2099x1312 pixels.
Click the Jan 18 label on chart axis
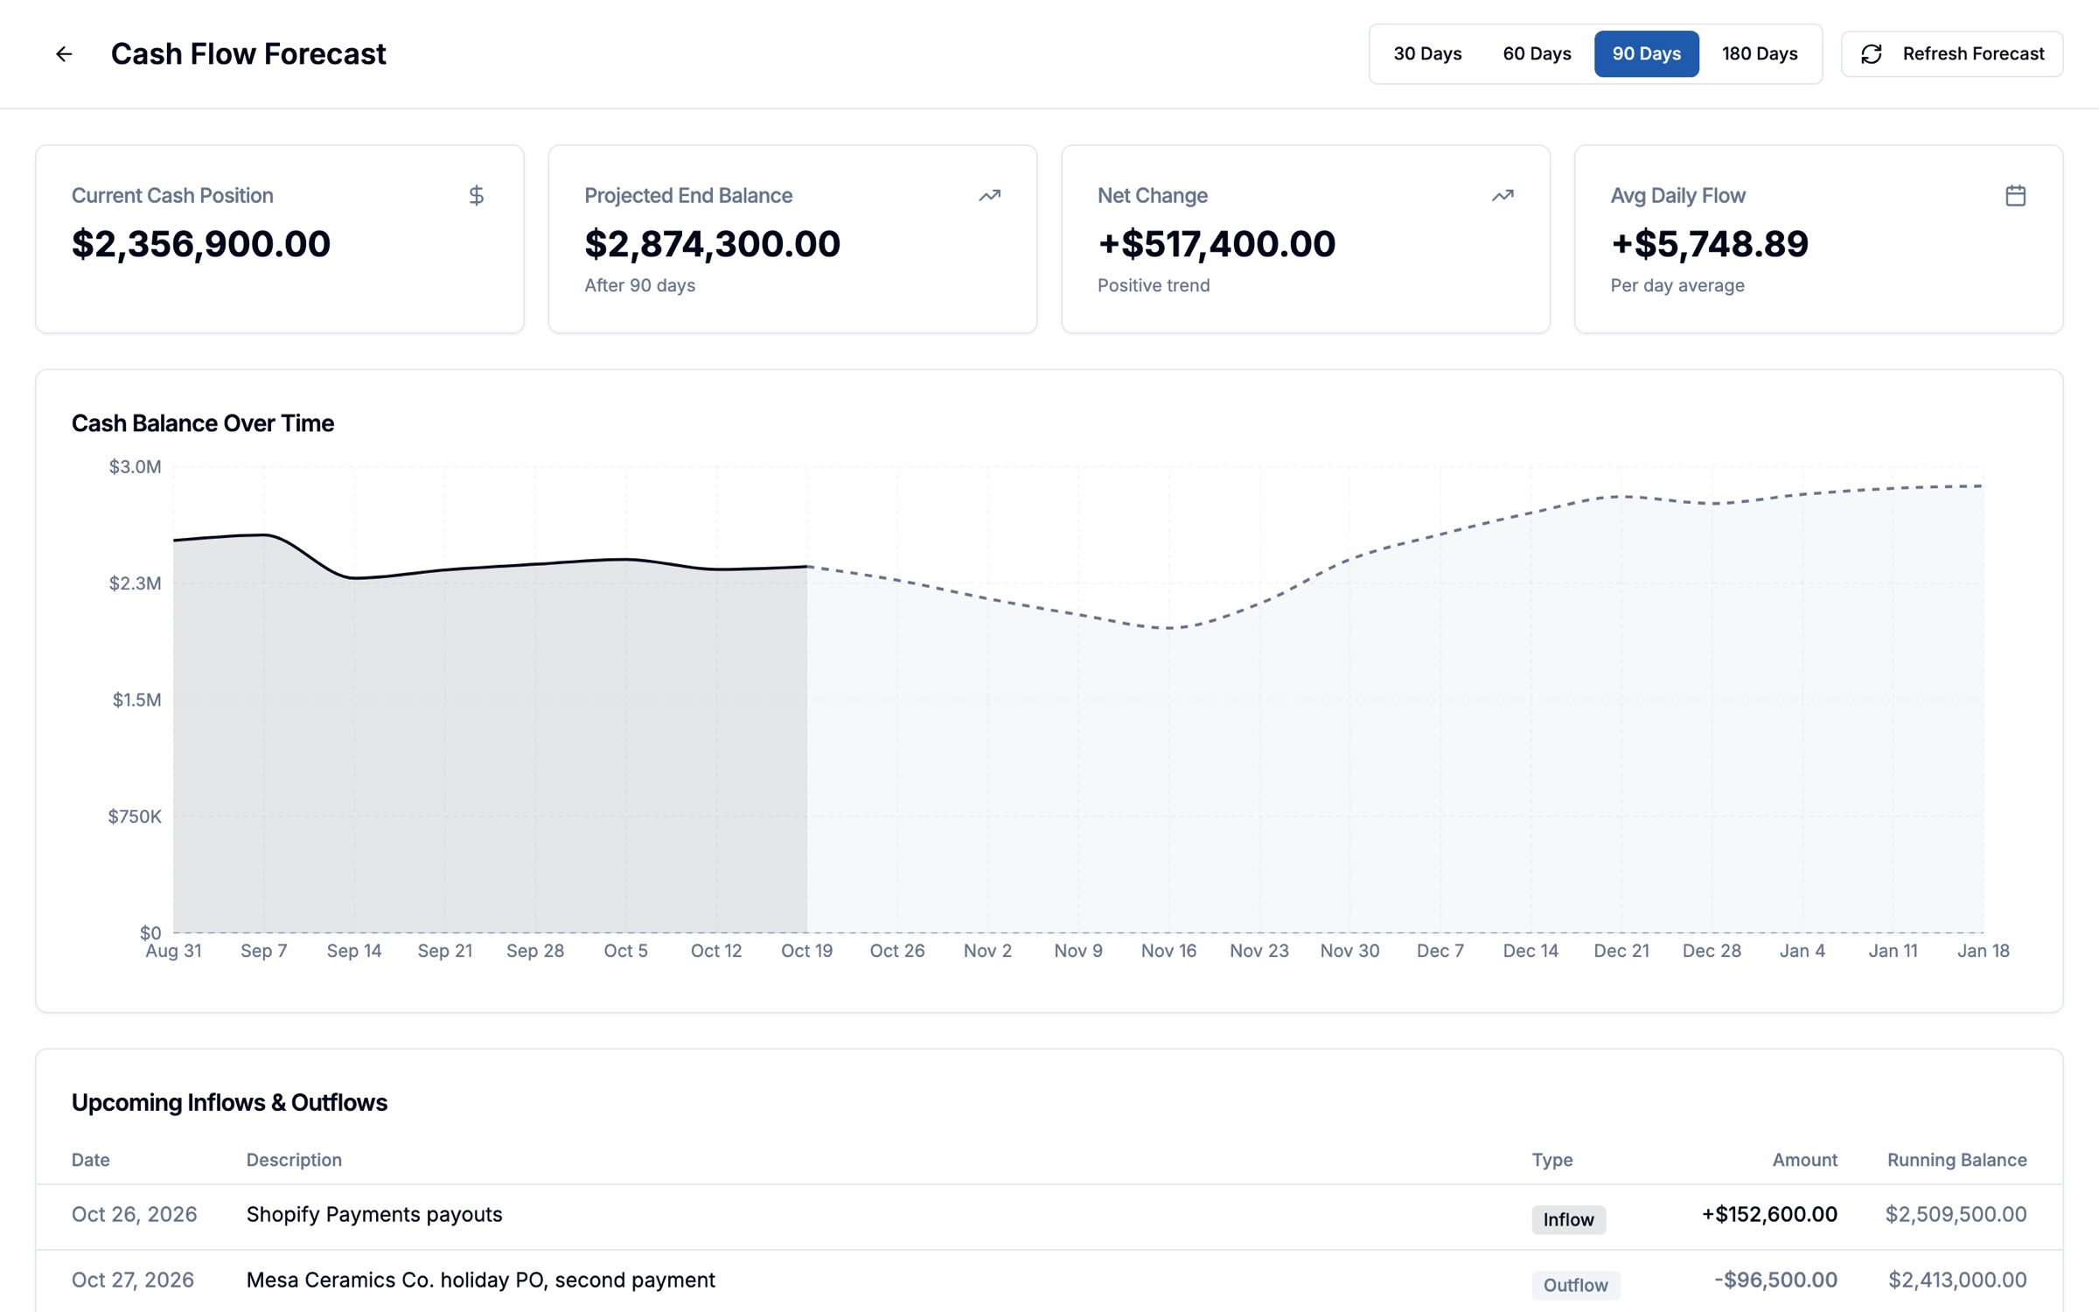pyautogui.click(x=1983, y=951)
